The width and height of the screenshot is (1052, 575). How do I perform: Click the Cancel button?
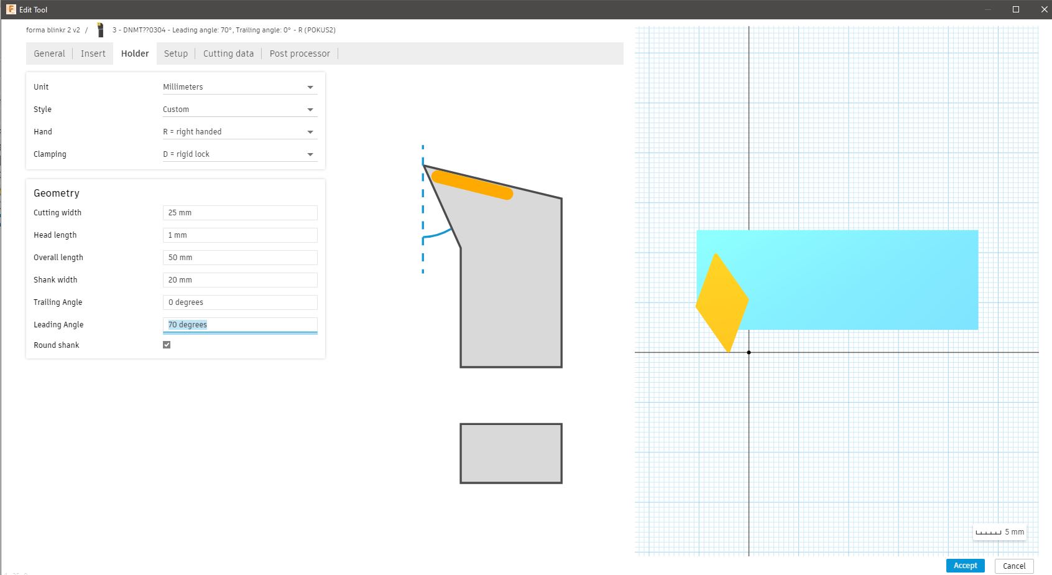[x=1013, y=566]
